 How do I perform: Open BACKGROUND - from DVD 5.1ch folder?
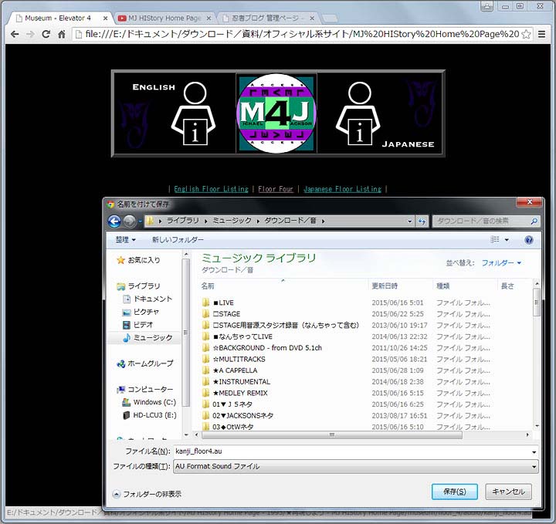click(x=262, y=348)
